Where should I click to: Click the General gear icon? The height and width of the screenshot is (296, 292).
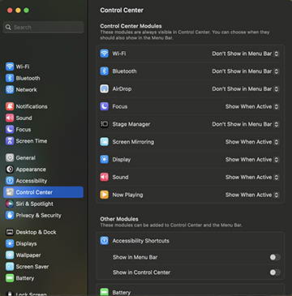coord(10,158)
